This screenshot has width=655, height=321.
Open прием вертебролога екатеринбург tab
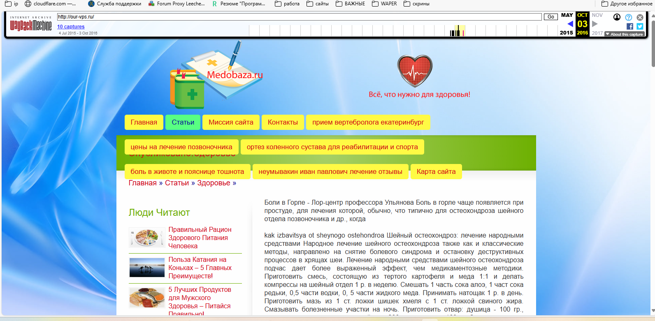[368, 122]
